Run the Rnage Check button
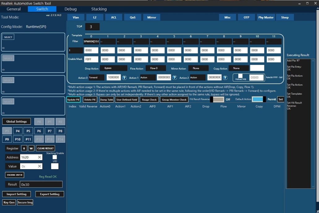Viewport: 319px width, 213px height. [x=149, y=99]
